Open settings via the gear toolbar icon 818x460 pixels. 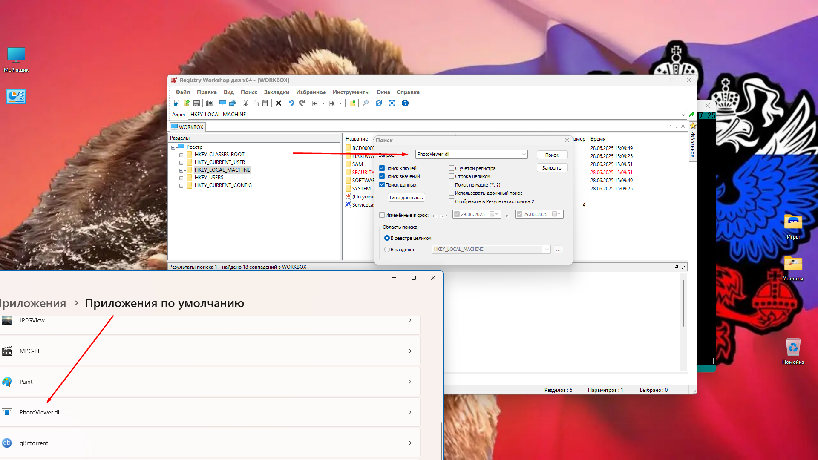coord(392,103)
